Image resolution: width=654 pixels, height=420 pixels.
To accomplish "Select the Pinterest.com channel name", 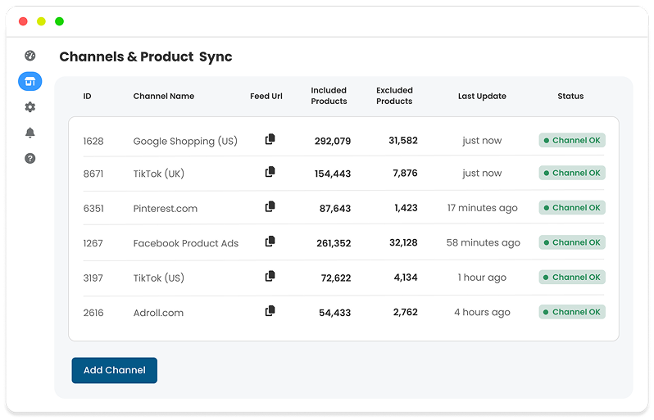I will click(x=165, y=209).
